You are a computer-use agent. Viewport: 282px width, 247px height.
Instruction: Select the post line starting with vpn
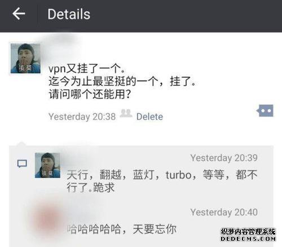point(87,69)
